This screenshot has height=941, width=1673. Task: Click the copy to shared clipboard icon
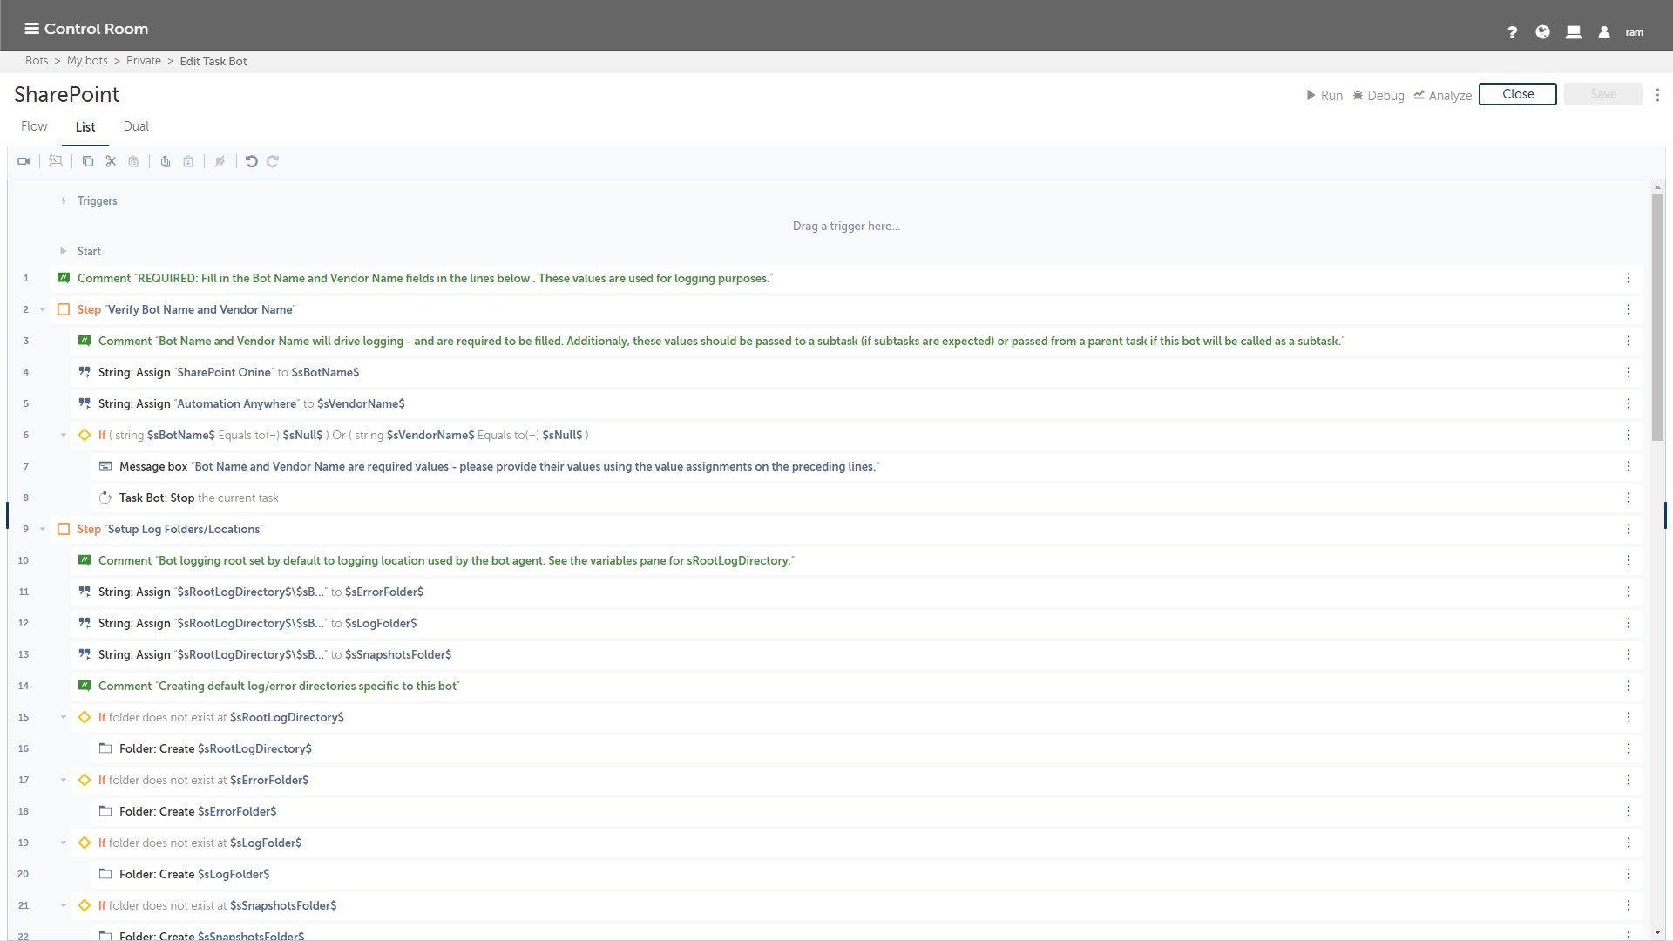(166, 161)
